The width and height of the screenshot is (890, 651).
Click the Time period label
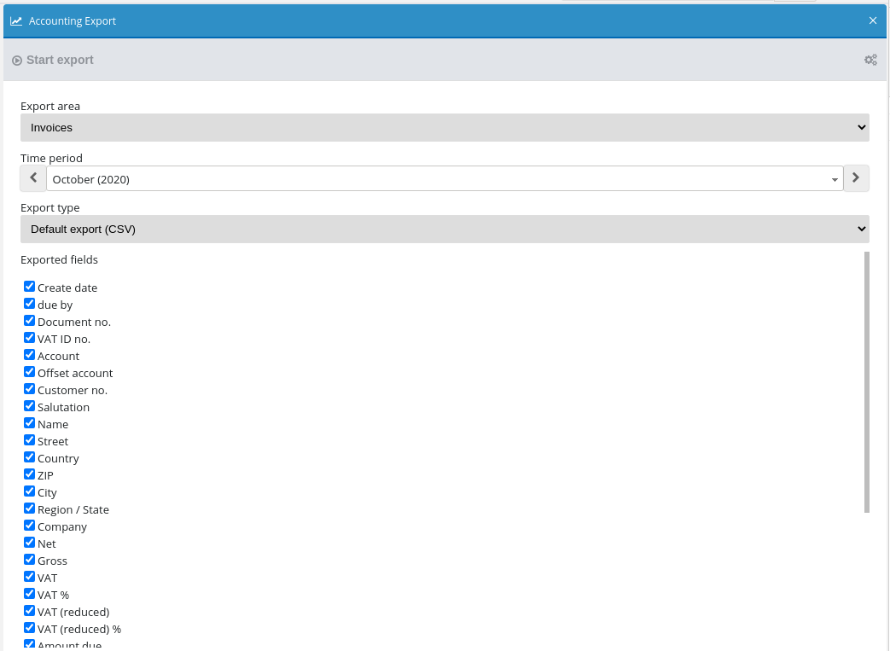point(51,159)
